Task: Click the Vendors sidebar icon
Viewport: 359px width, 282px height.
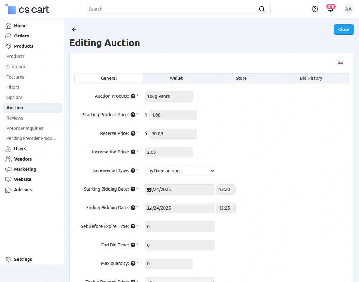Action: pyautogui.click(x=8, y=159)
